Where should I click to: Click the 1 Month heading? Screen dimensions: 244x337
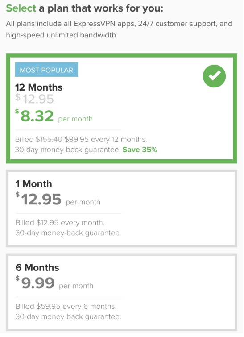pos(34,184)
